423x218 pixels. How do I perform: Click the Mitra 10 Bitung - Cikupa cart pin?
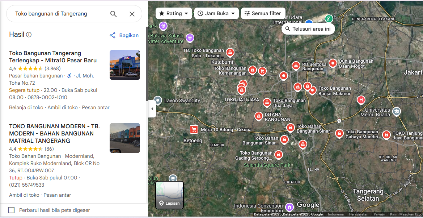point(194,129)
